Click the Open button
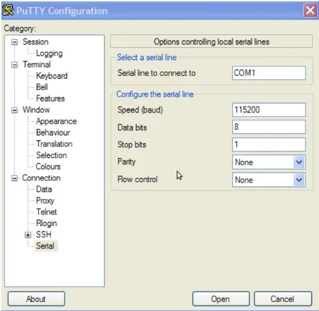The image size is (319, 311). pyautogui.click(x=221, y=299)
